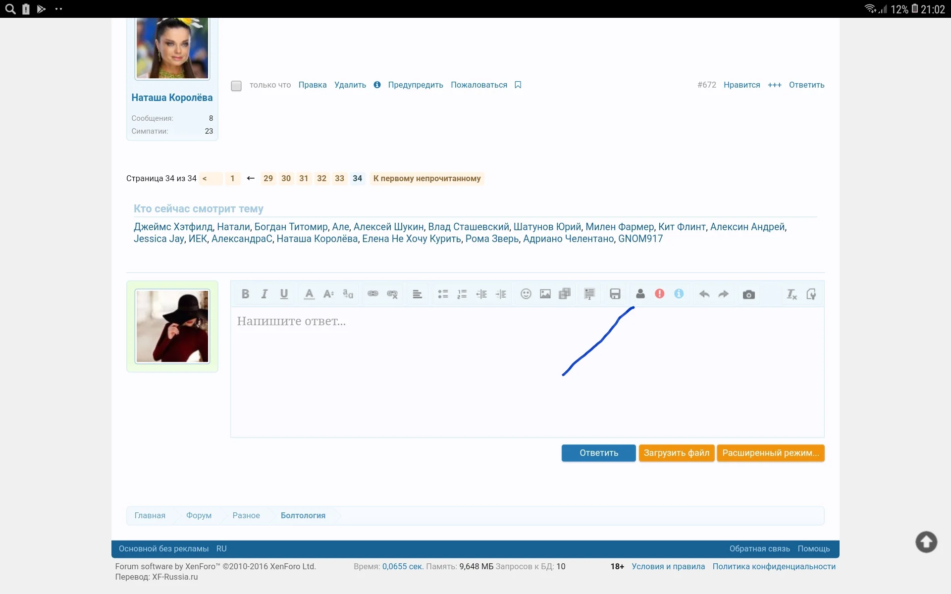The width and height of the screenshot is (951, 594).
Task: Click the undo arrow in the editor
Action: 704,294
